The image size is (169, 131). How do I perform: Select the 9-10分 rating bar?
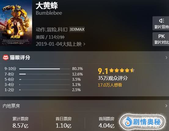[x=45, y=69]
